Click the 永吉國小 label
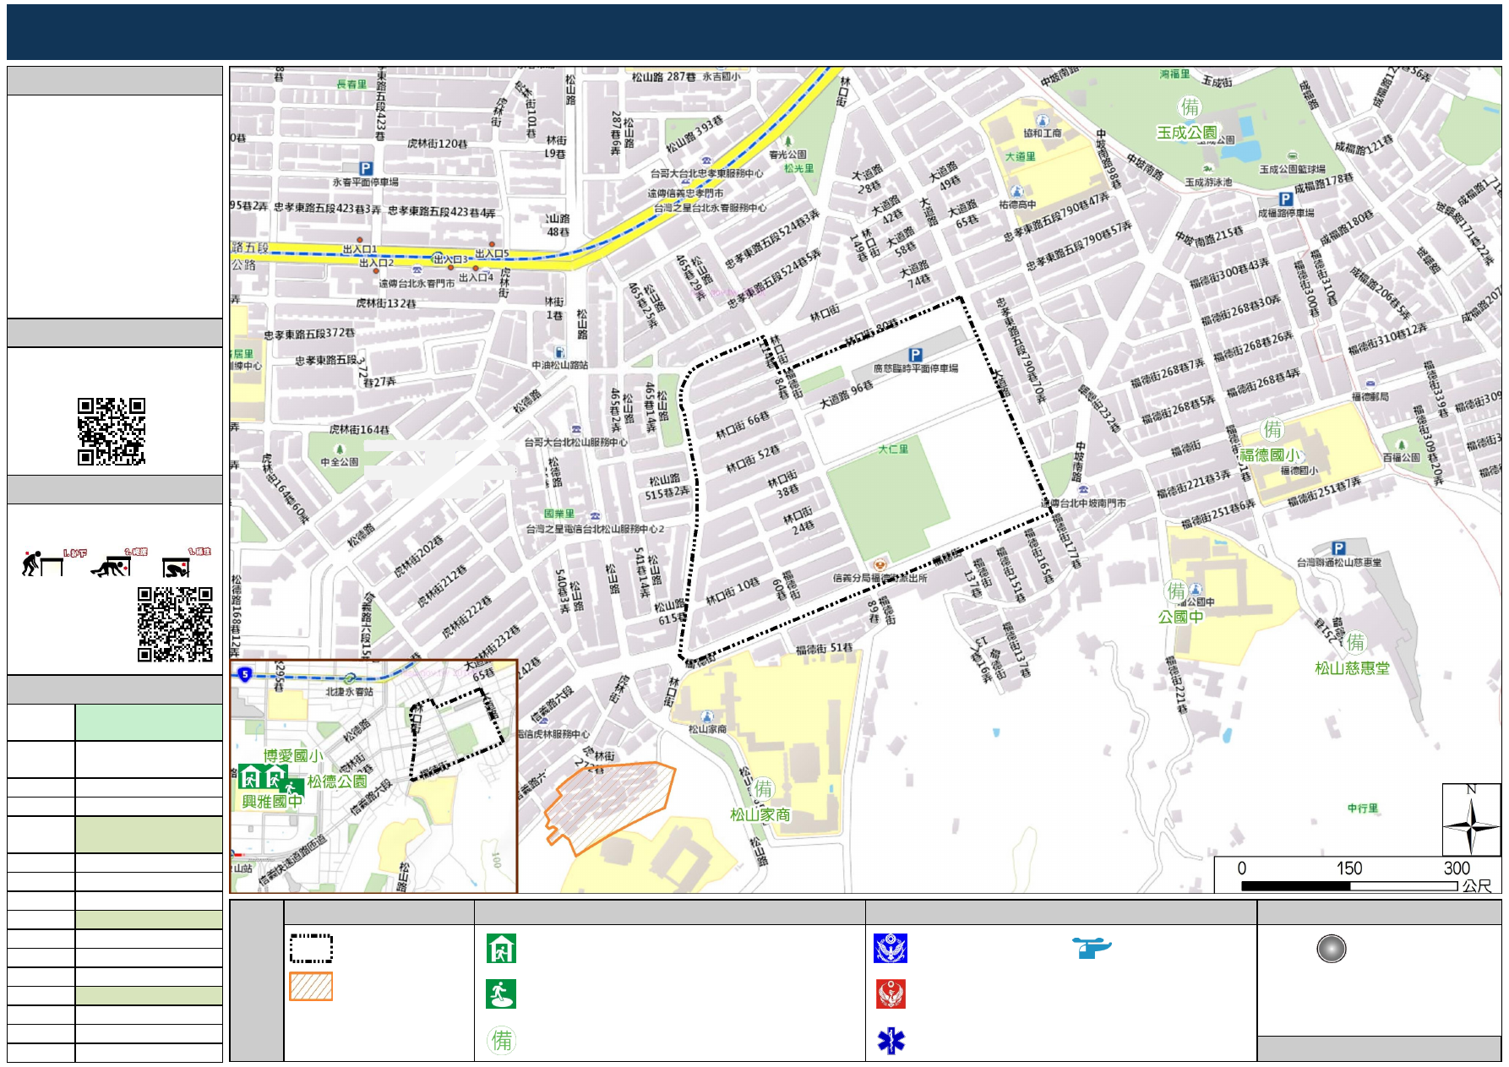The image size is (1509, 1067). pyautogui.click(x=721, y=76)
